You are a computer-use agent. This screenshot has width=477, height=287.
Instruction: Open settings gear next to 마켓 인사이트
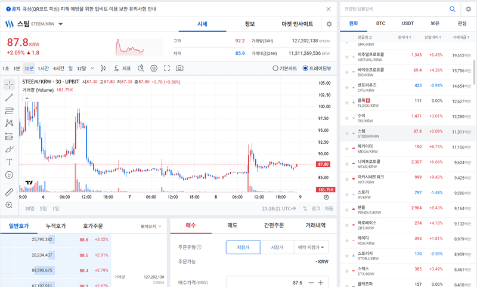pyautogui.click(x=329, y=24)
